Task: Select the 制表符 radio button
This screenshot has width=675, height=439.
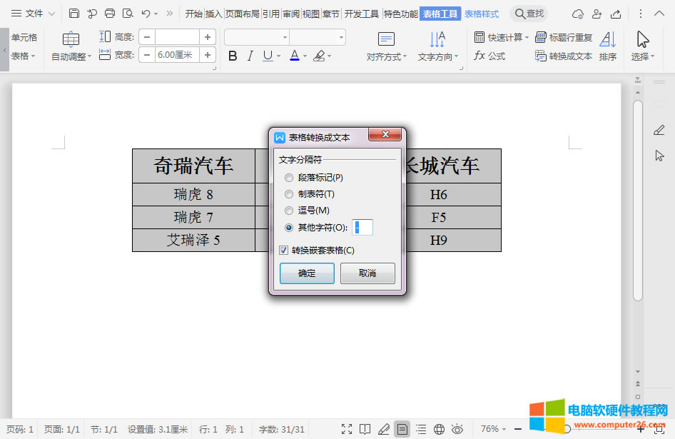Action: [289, 193]
